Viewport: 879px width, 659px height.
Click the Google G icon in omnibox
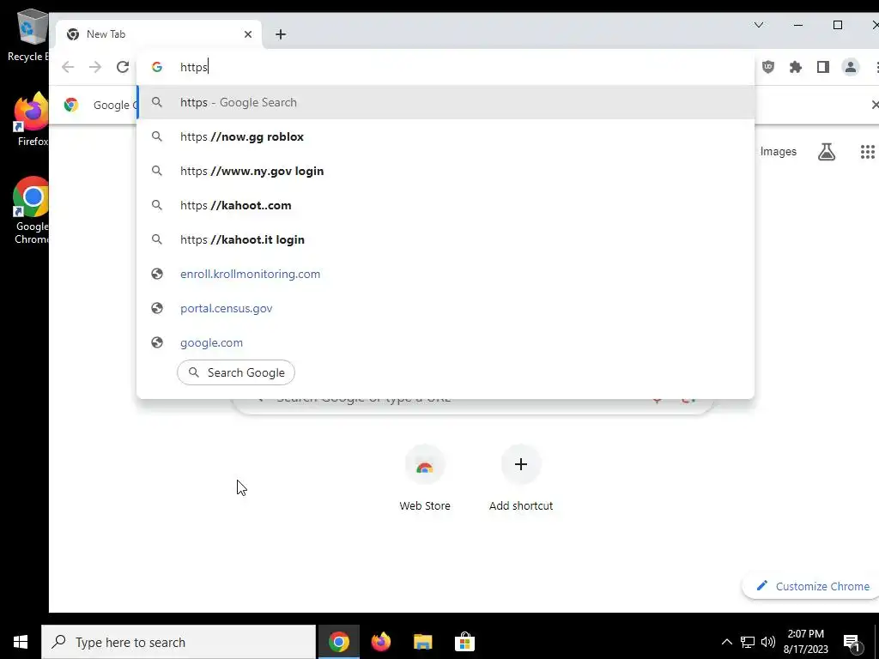point(157,67)
